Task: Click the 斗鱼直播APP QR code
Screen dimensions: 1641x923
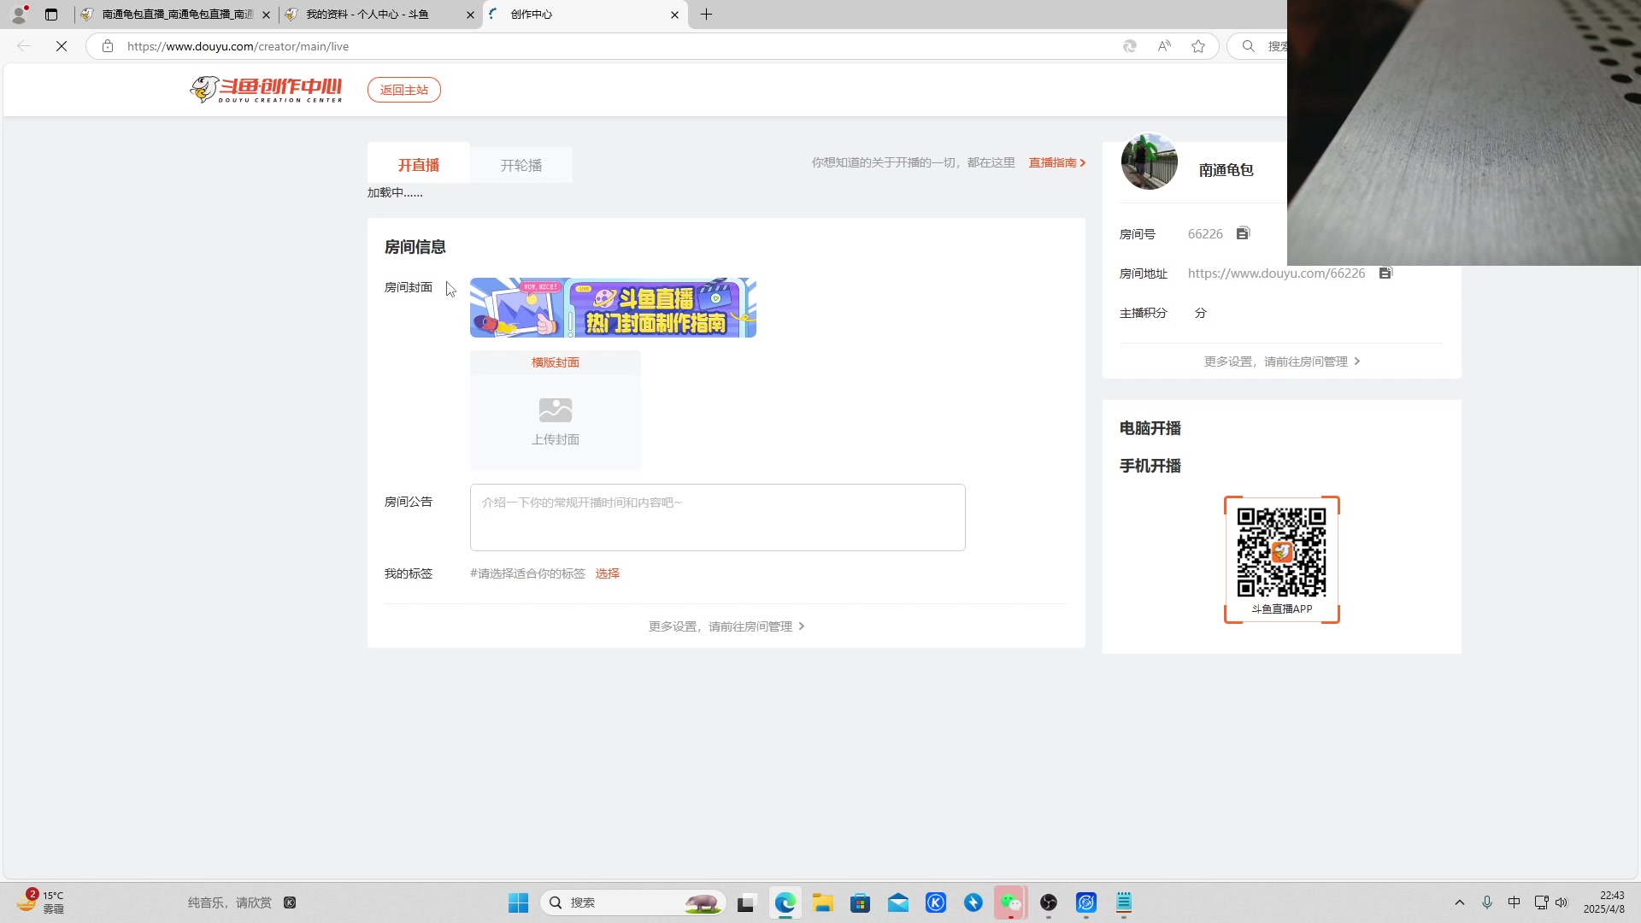Action: pyautogui.click(x=1281, y=552)
